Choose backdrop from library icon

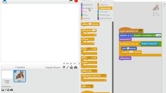[3, 90]
